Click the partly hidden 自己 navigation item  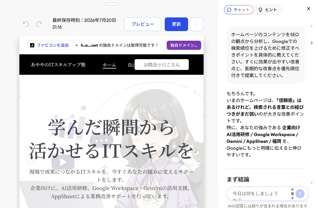[x=131, y=65]
